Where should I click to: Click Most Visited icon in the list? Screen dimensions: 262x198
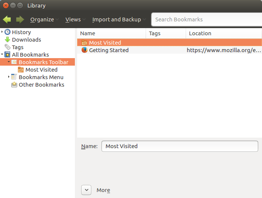(x=84, y=43)
